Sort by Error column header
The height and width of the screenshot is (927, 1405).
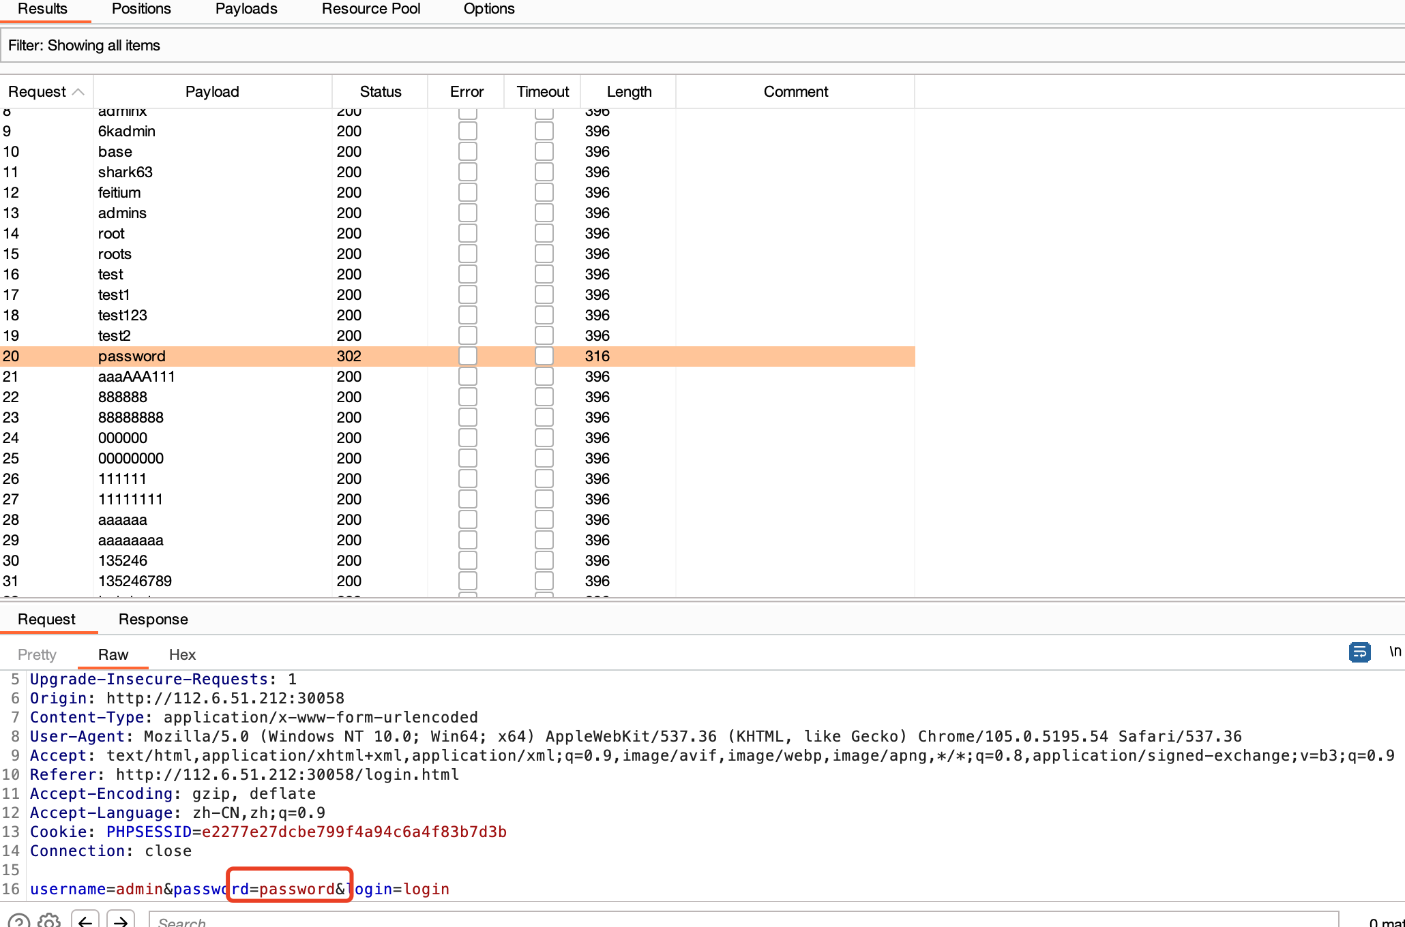click(x=467, y=91)
